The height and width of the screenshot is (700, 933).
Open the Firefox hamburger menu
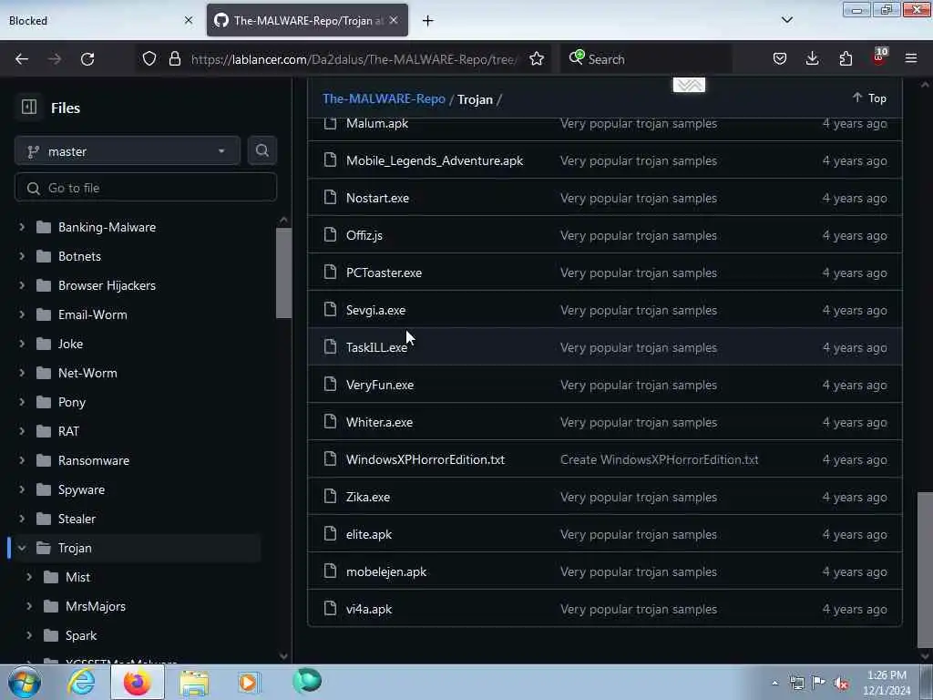point(911,59)
